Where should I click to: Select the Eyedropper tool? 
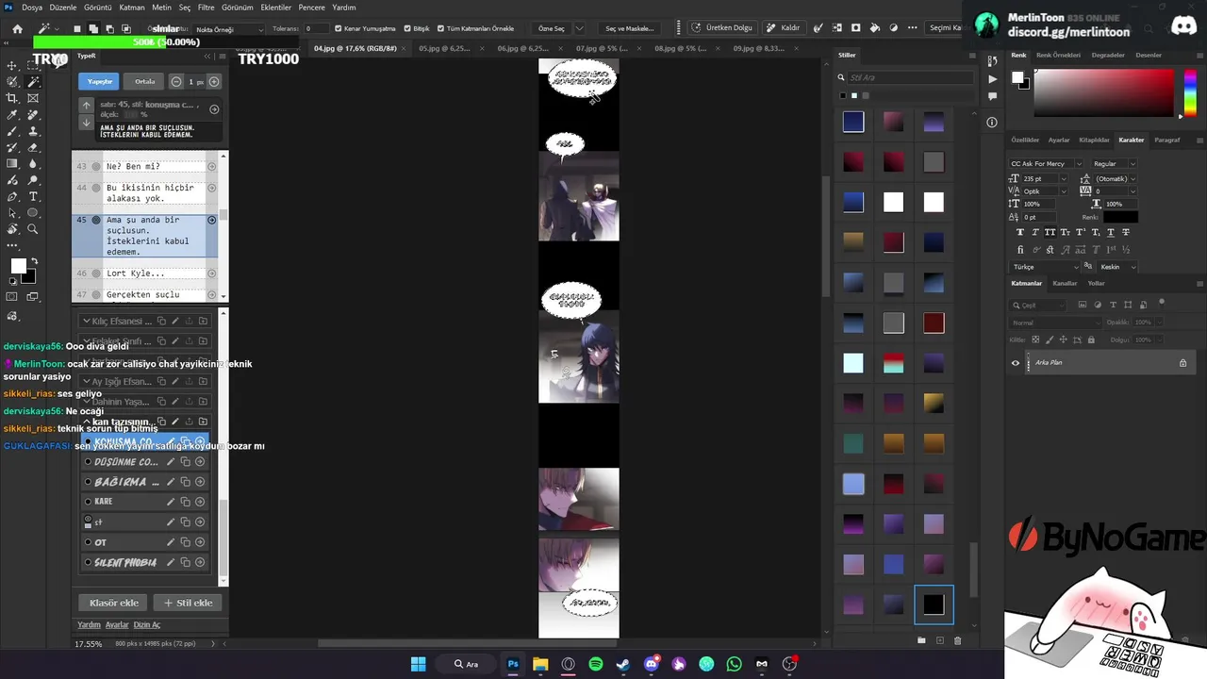pyautogui.click(x=12, y=114)
